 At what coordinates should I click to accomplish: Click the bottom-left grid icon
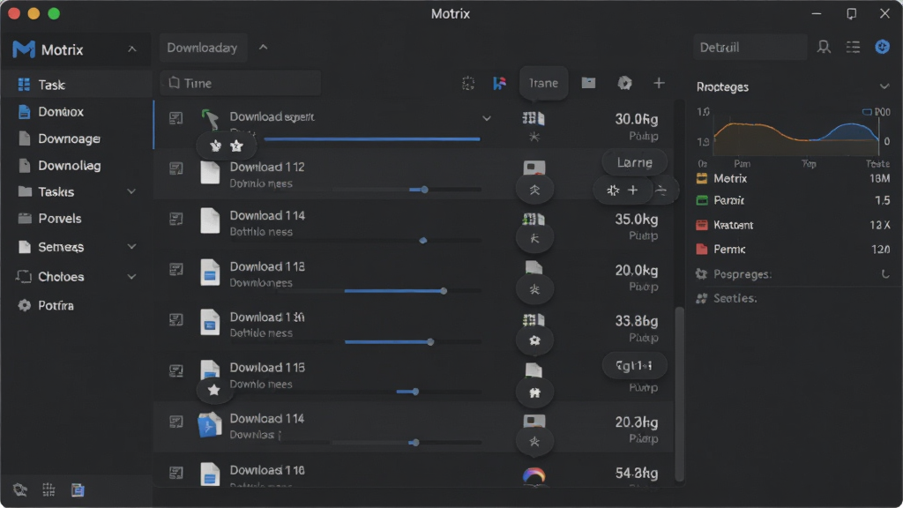(x=49, y=490)
